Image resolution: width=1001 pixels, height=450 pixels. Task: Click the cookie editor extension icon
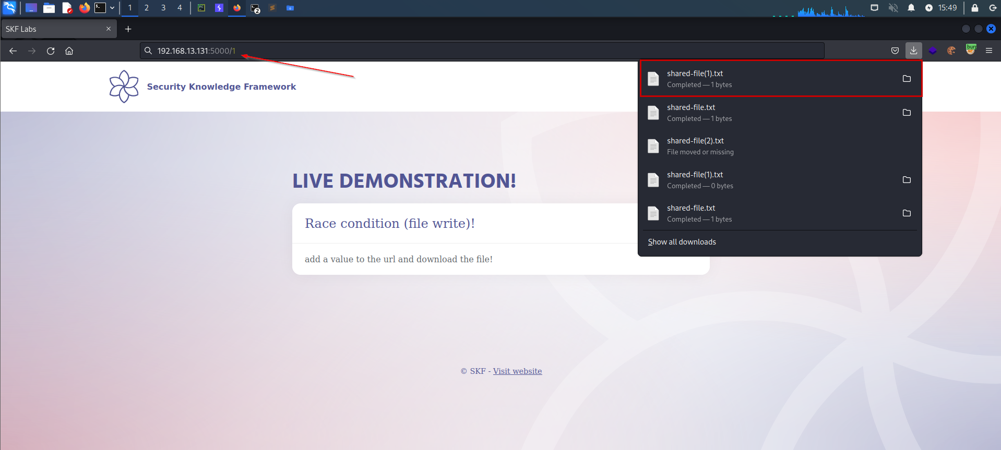951,51
